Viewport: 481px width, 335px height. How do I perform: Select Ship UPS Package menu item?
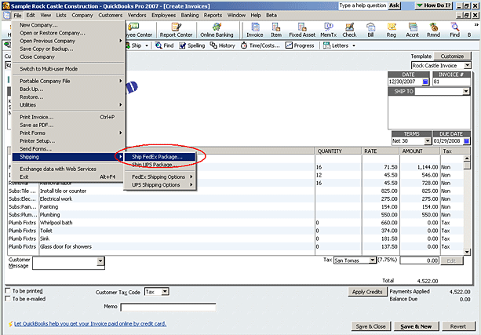160,165
